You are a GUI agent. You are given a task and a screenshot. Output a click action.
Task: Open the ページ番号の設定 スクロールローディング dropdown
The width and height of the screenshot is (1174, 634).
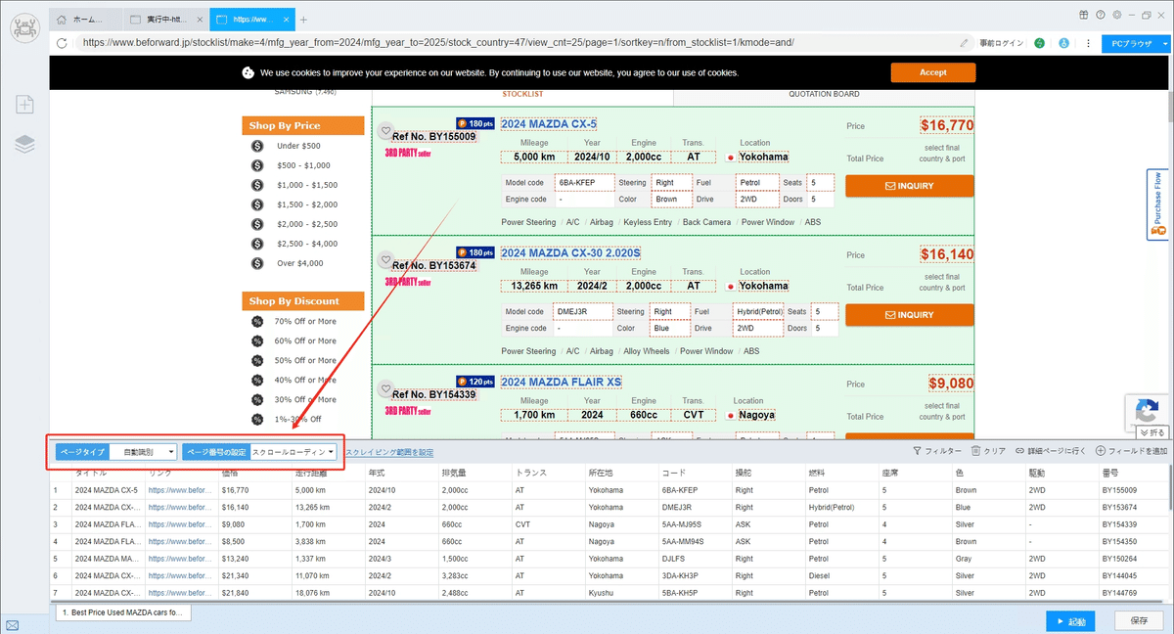pos(293,452)
